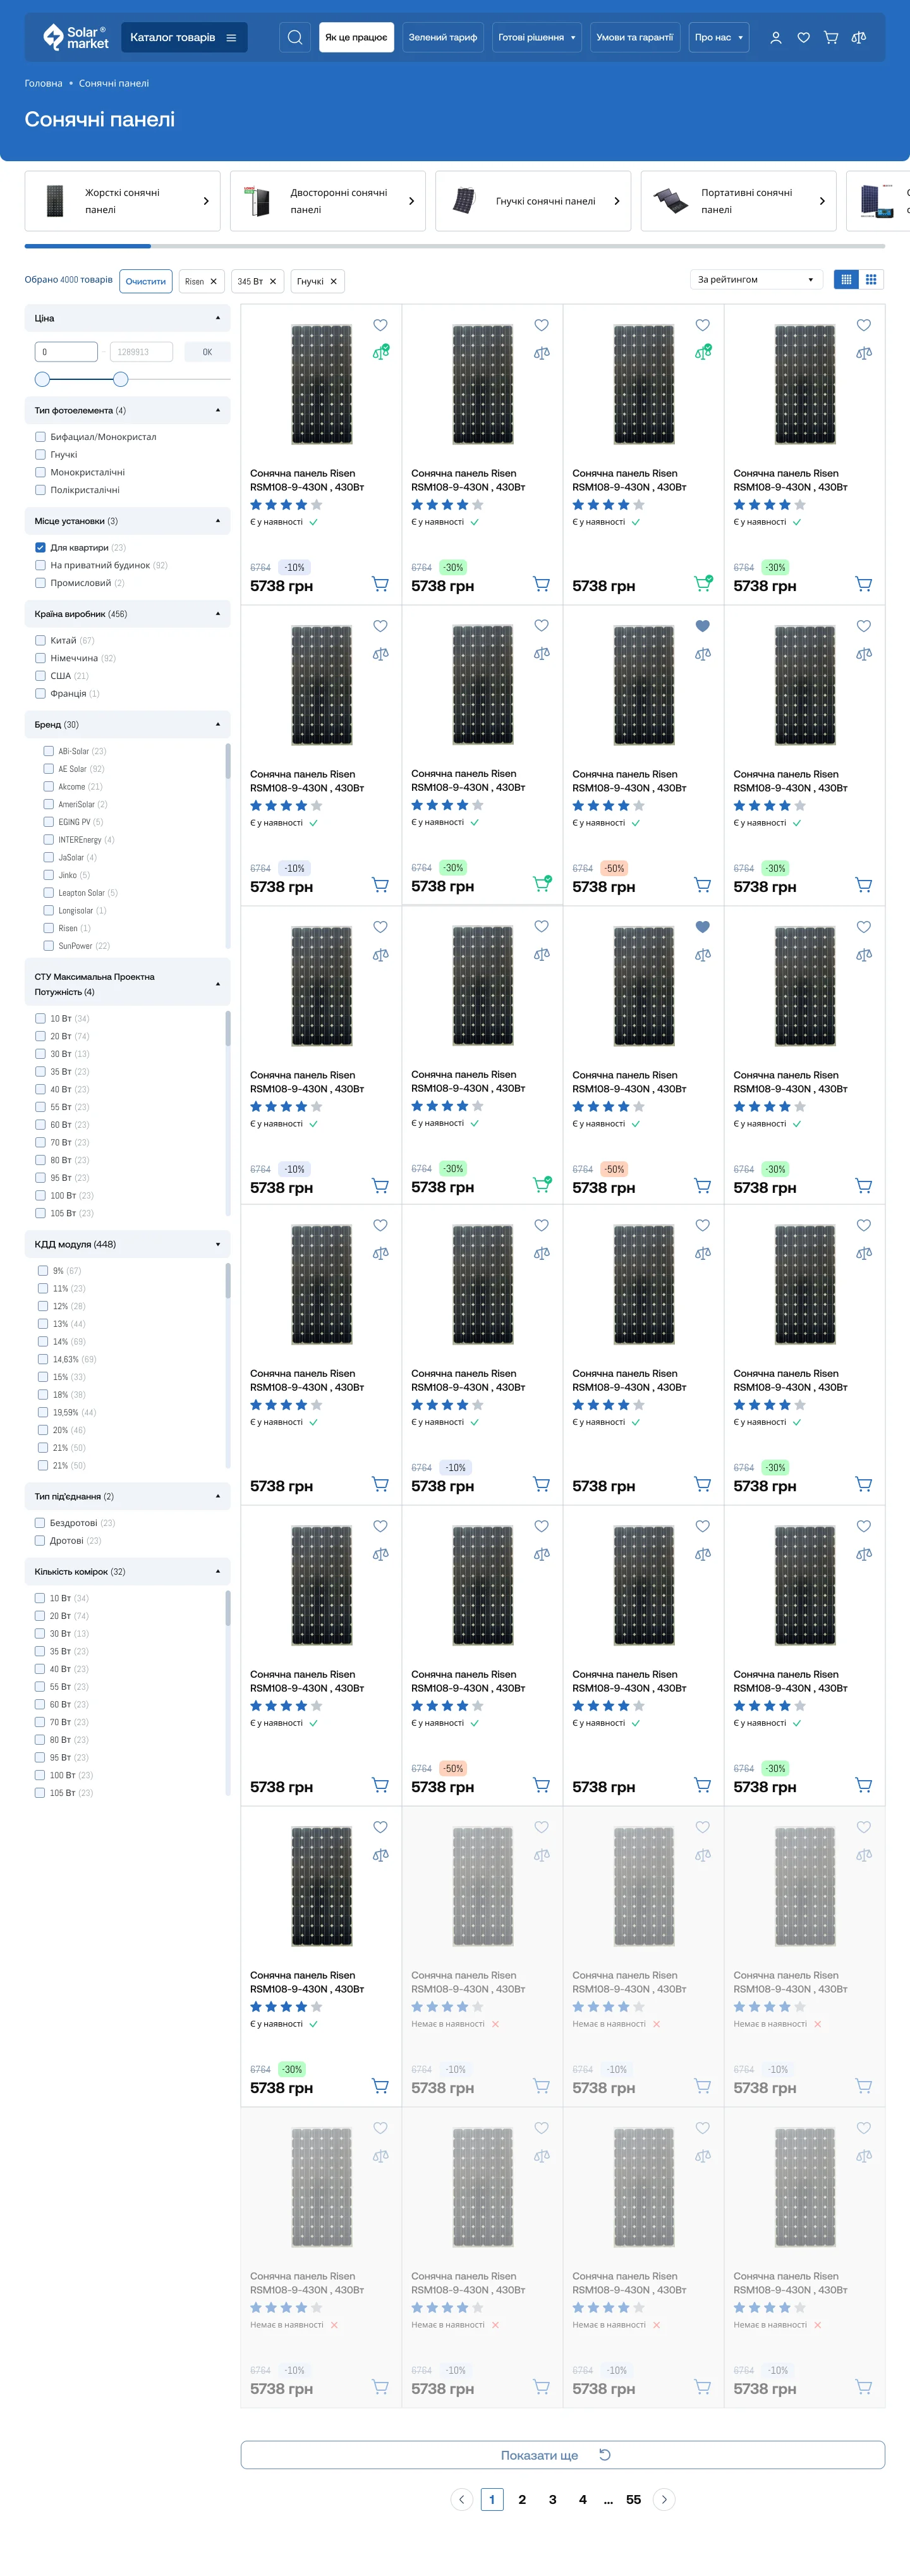The image size is (910, 2576).
Task: Follow the Головна breadcrumb link
Action: pos(43,84)
